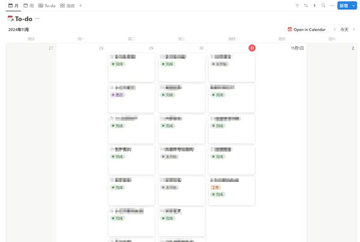360x242 pixels.
Task: Expand the dropdown arrow beside 新增
Action: point(353,6)
